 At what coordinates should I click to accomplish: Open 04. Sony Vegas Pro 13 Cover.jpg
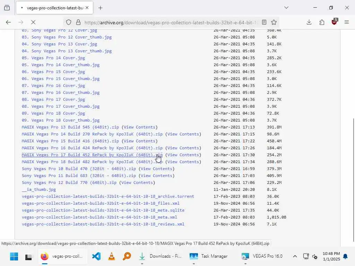(x=60, y=44)
